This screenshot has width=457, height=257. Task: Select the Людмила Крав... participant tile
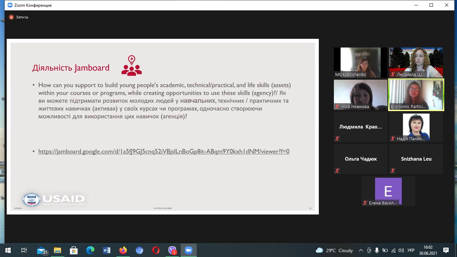pyautogui.click(x=361, y=127)
